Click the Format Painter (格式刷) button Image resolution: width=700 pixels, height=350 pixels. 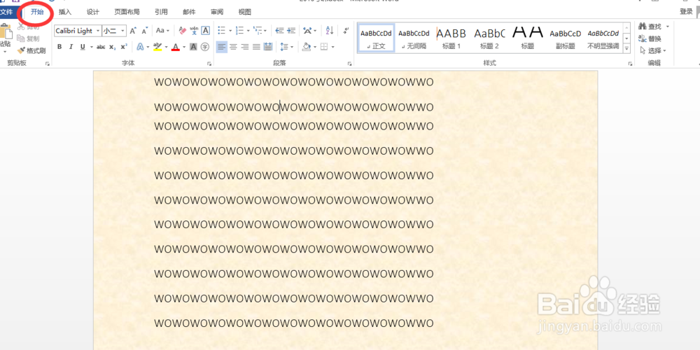(x=31, y=50)
